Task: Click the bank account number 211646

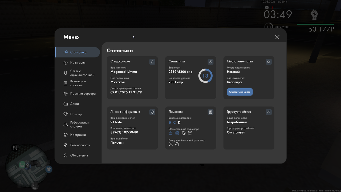Action: 116,122
